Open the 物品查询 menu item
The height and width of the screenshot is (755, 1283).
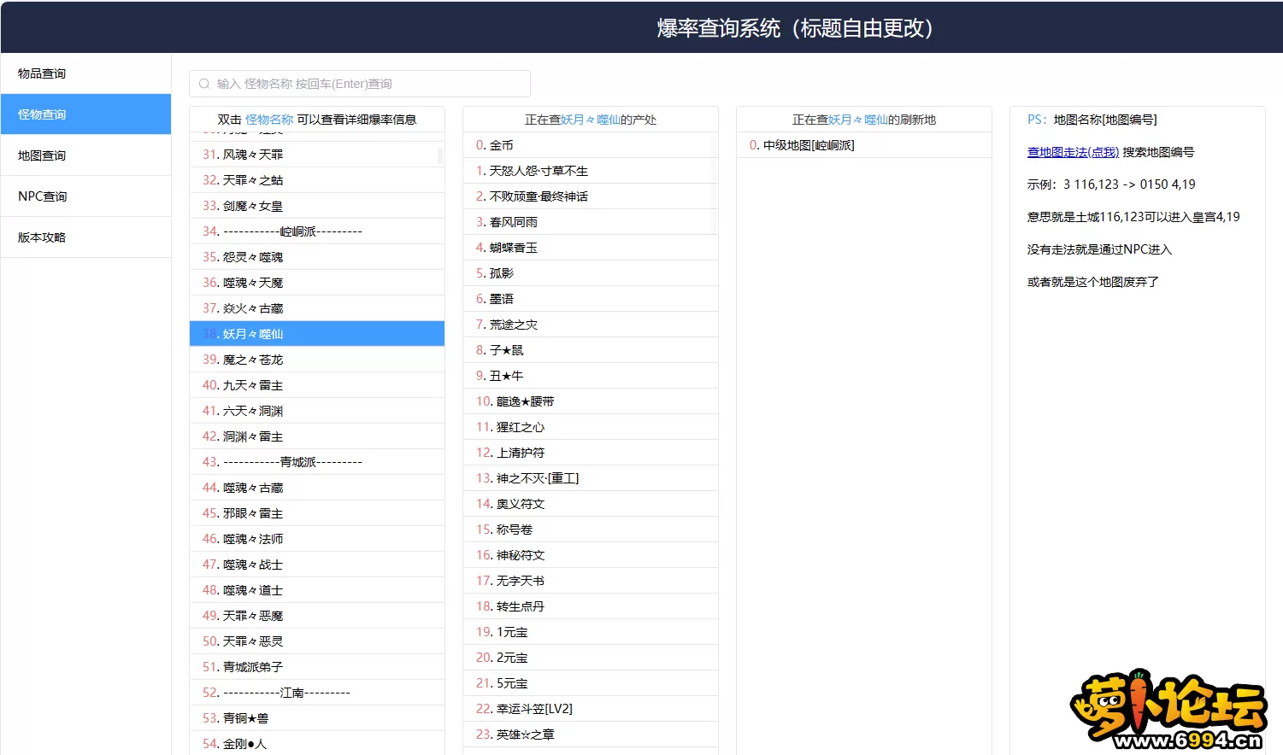[85, 73]
